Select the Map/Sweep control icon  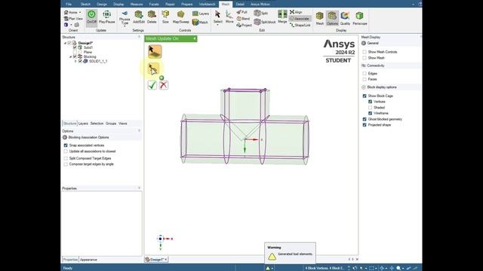coord(180,17)
